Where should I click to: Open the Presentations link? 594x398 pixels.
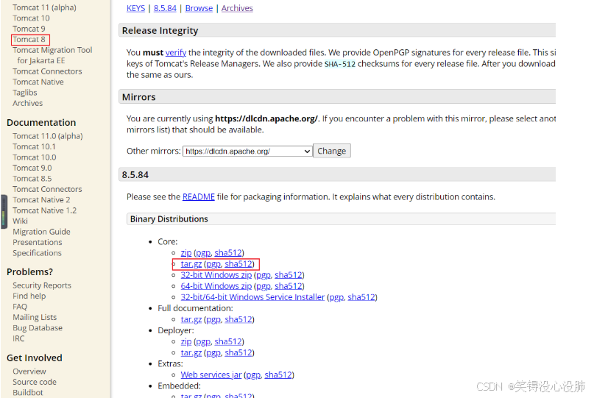(x=37, y=242)
